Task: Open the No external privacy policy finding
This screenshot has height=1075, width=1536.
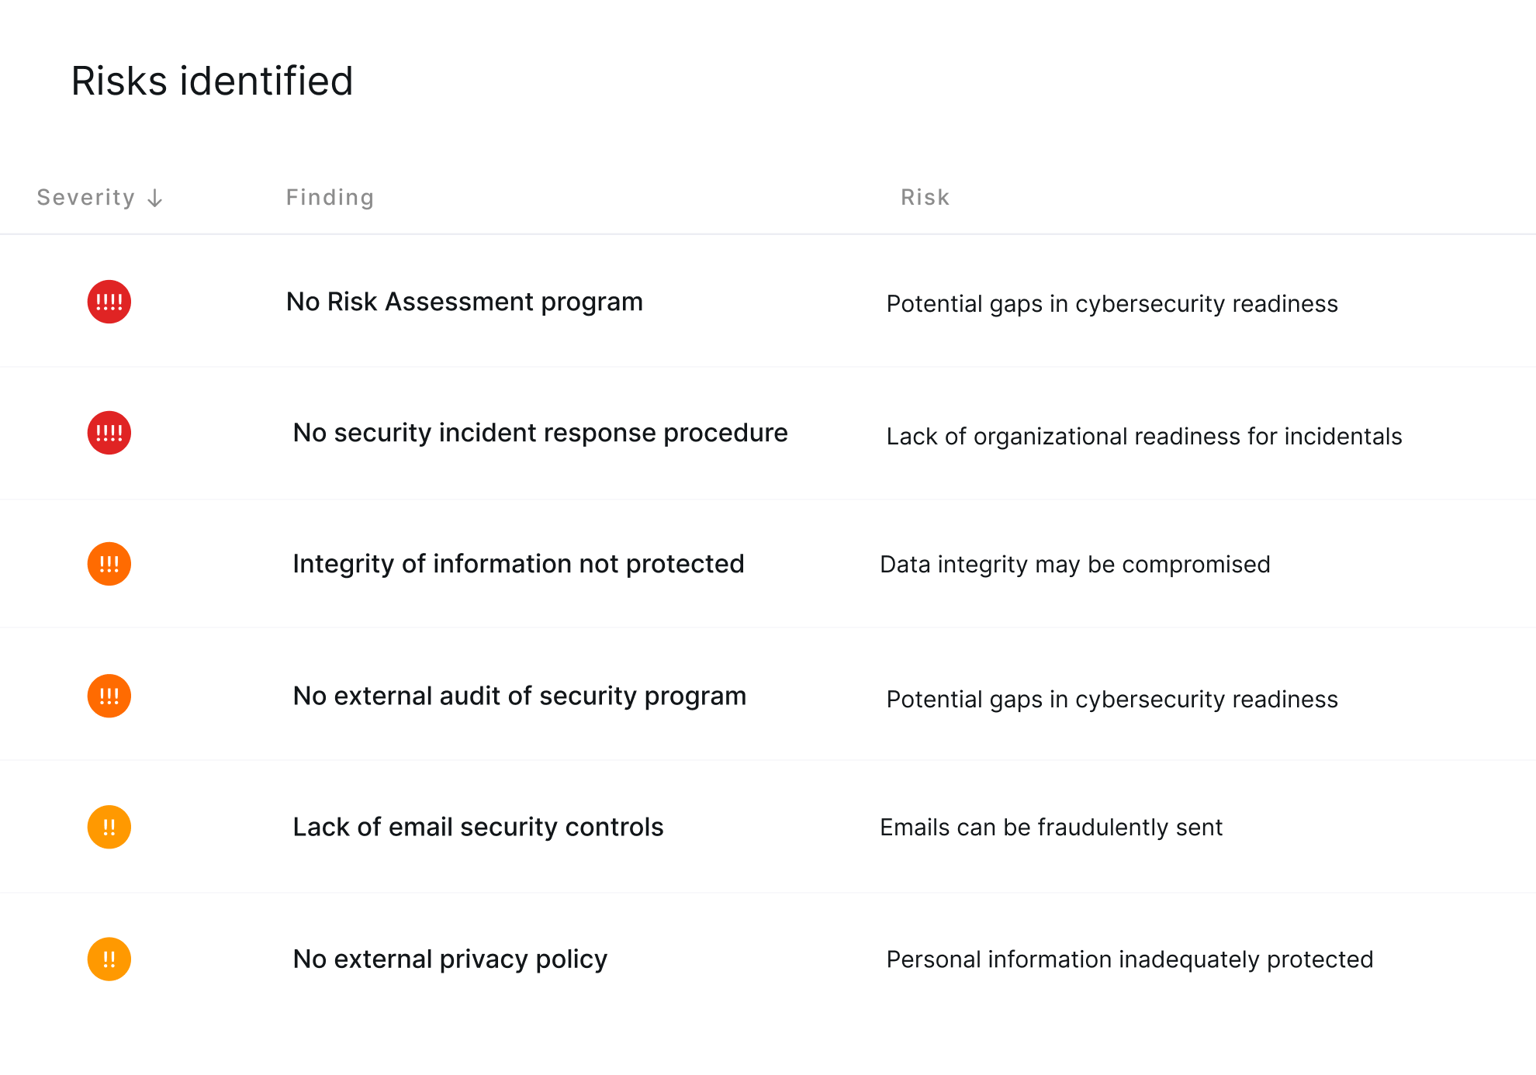Action: [x=450, y=959]
